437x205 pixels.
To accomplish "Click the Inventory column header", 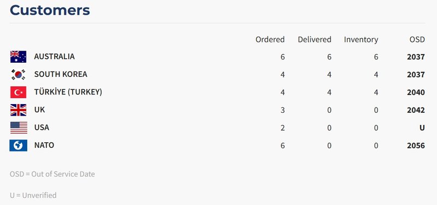I will click(x=361, y=40).
